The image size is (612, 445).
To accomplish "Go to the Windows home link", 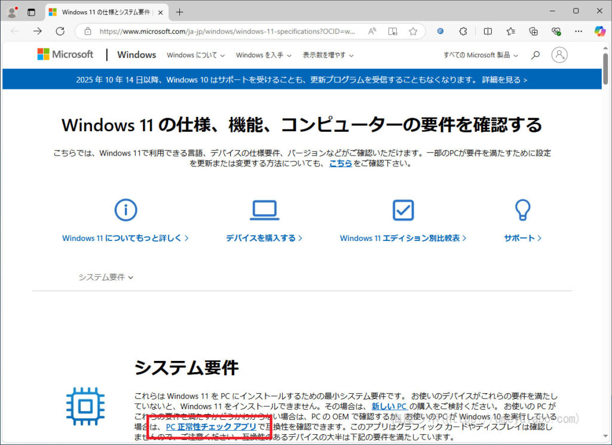I will tap(137, 55).
